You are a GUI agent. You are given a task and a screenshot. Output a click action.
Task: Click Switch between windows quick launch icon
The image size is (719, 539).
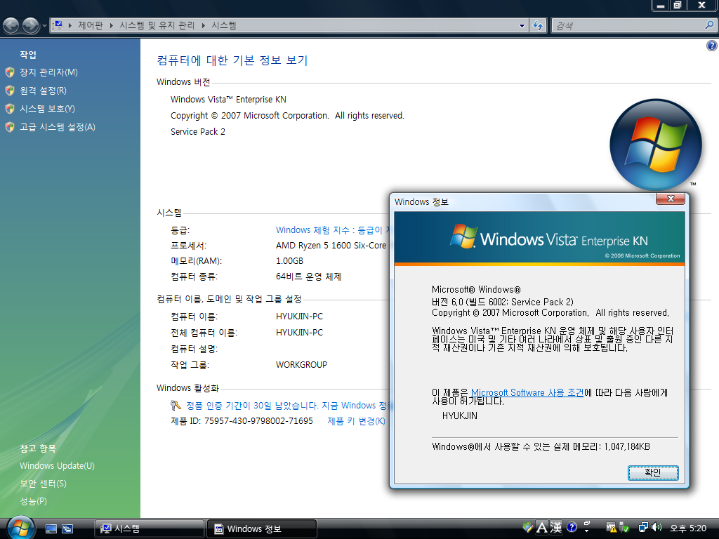[68, 529]
